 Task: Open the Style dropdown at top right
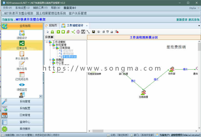[x=194, y=8]
